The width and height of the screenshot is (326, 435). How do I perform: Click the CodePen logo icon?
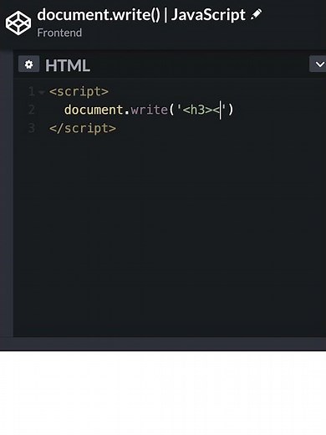click(x=18, y=23)
